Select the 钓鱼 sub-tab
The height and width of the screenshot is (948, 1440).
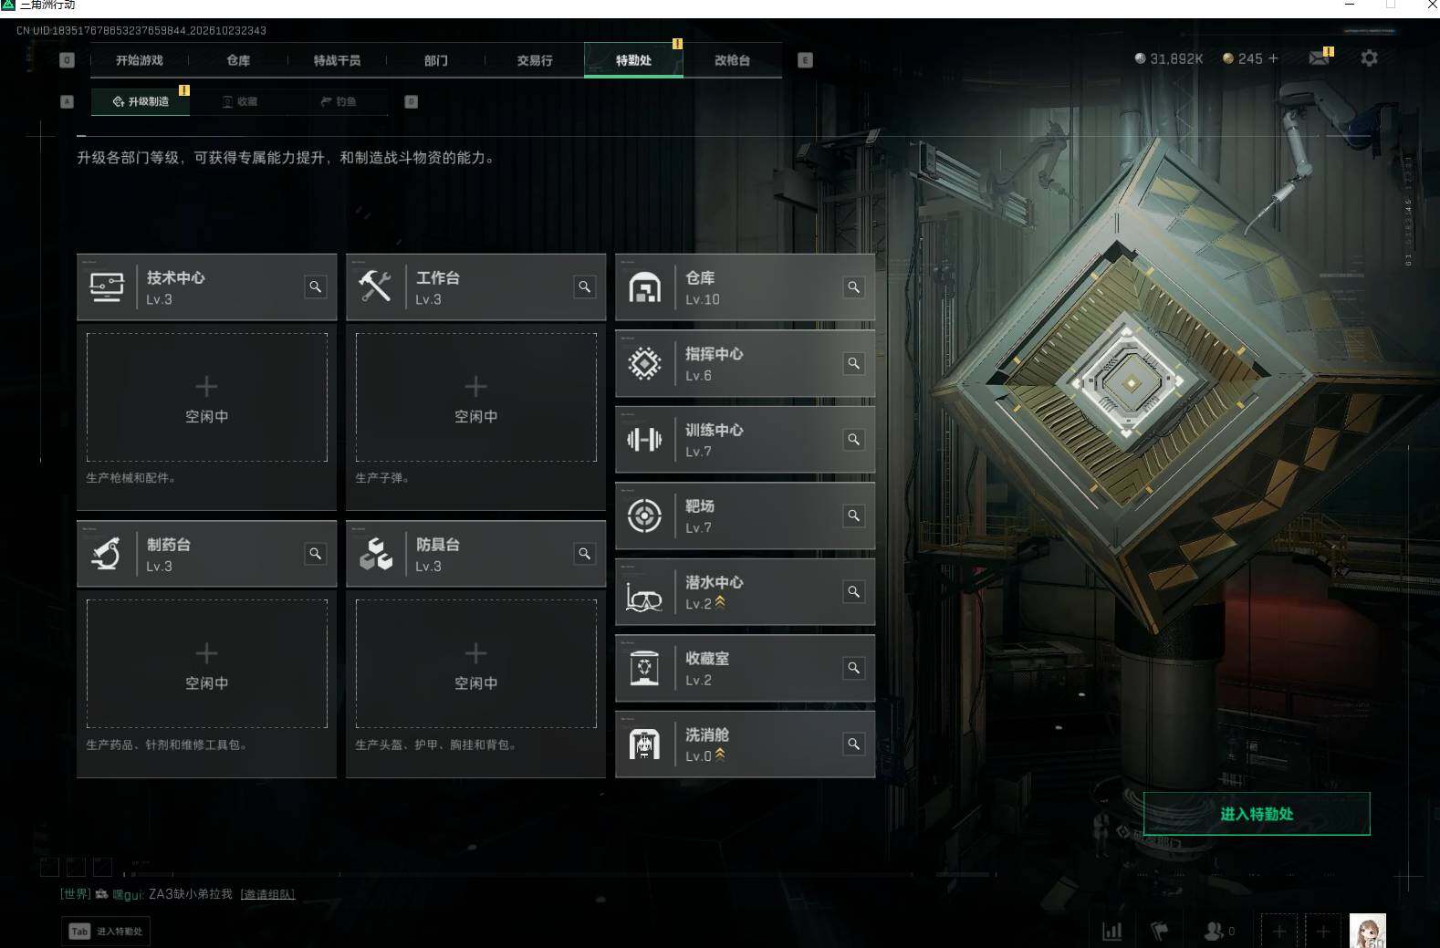coord(339,101)
